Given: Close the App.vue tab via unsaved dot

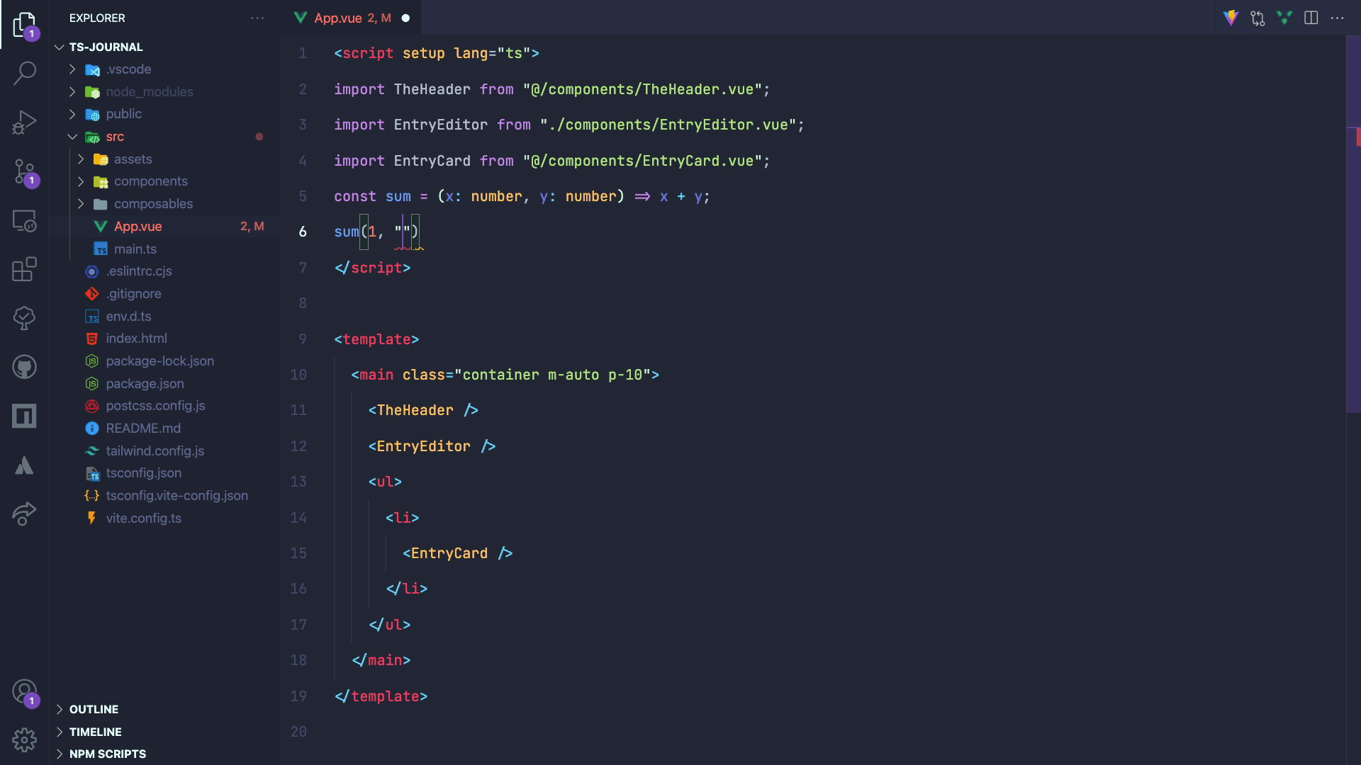Looking at the screenshot, I should tap(405, 18).
